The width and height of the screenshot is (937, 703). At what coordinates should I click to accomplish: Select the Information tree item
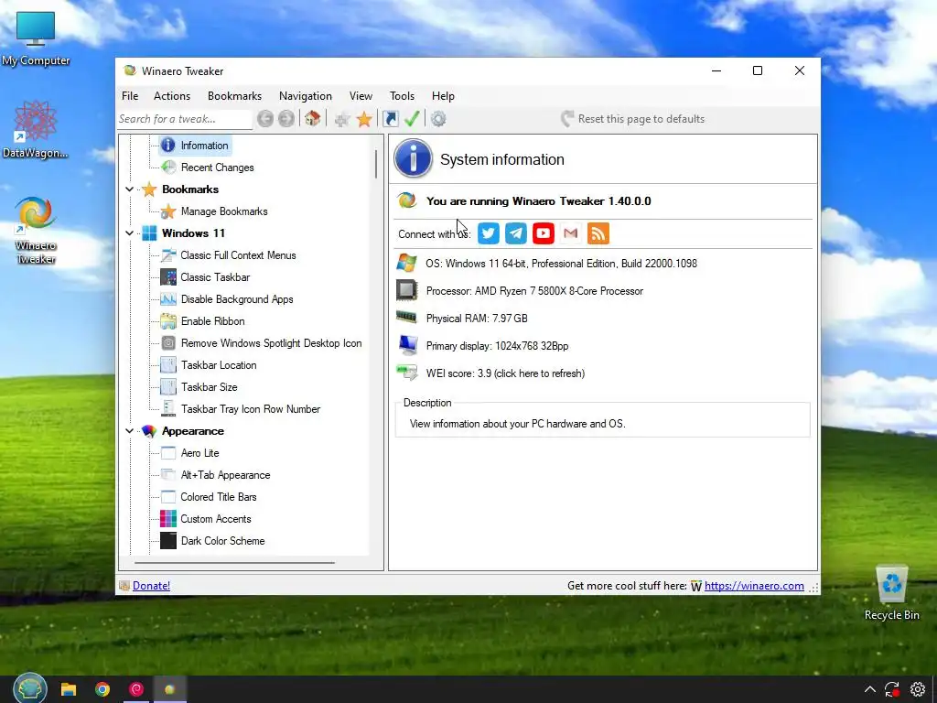click(x=204, y=146)
